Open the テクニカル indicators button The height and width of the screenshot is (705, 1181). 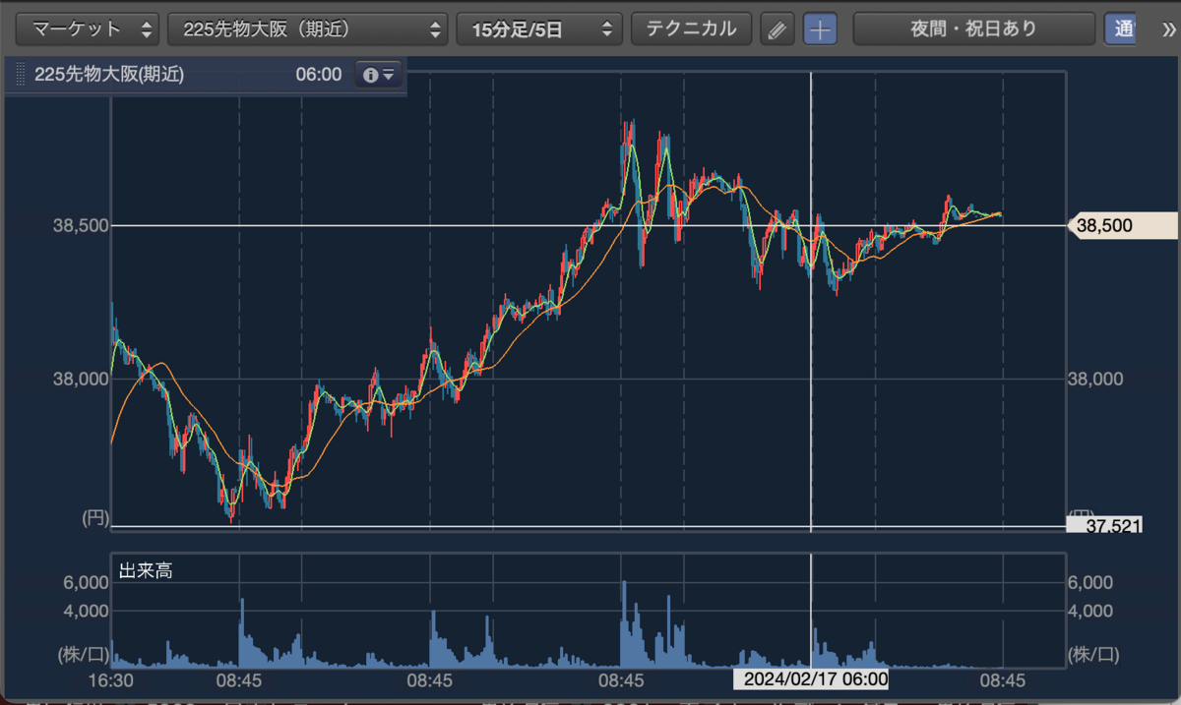691,29
